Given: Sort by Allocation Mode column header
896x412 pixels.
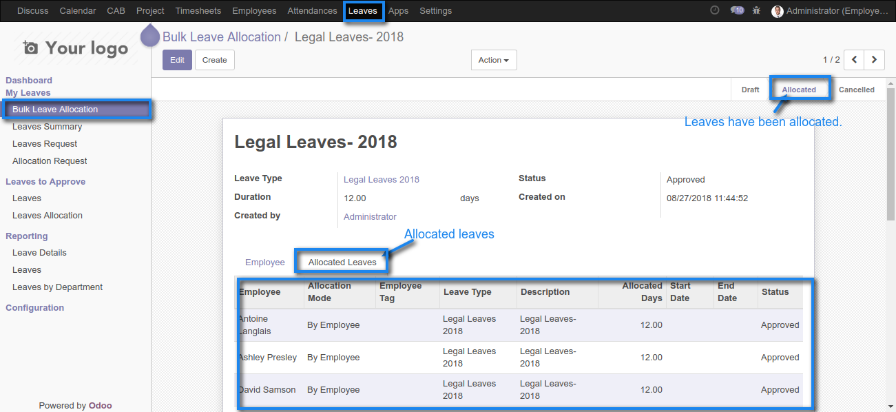Looking at the screenshot, I should point(340,292).
